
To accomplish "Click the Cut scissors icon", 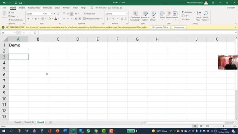I will [9, 12].
